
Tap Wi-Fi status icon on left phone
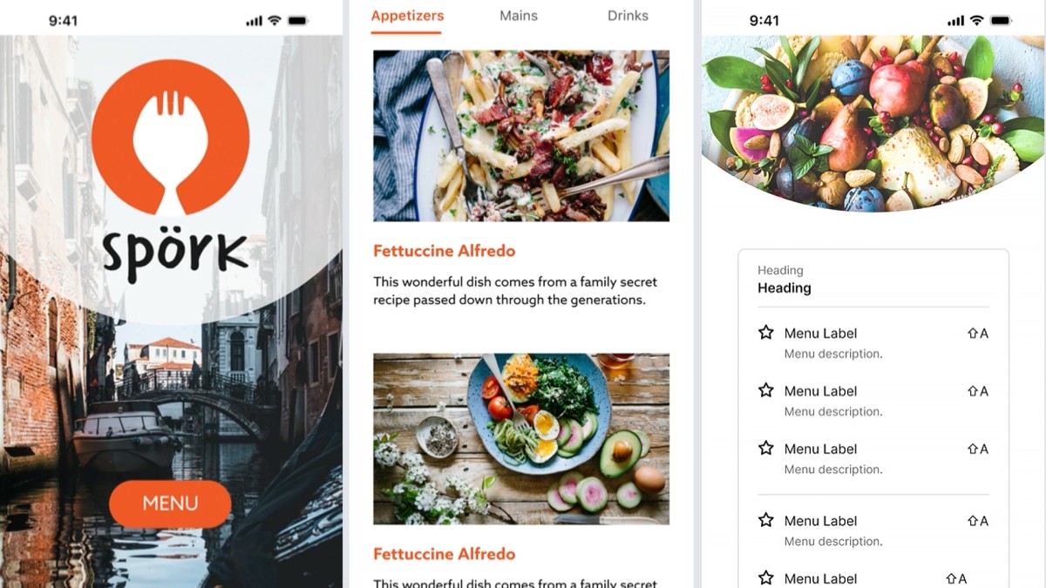275,20
